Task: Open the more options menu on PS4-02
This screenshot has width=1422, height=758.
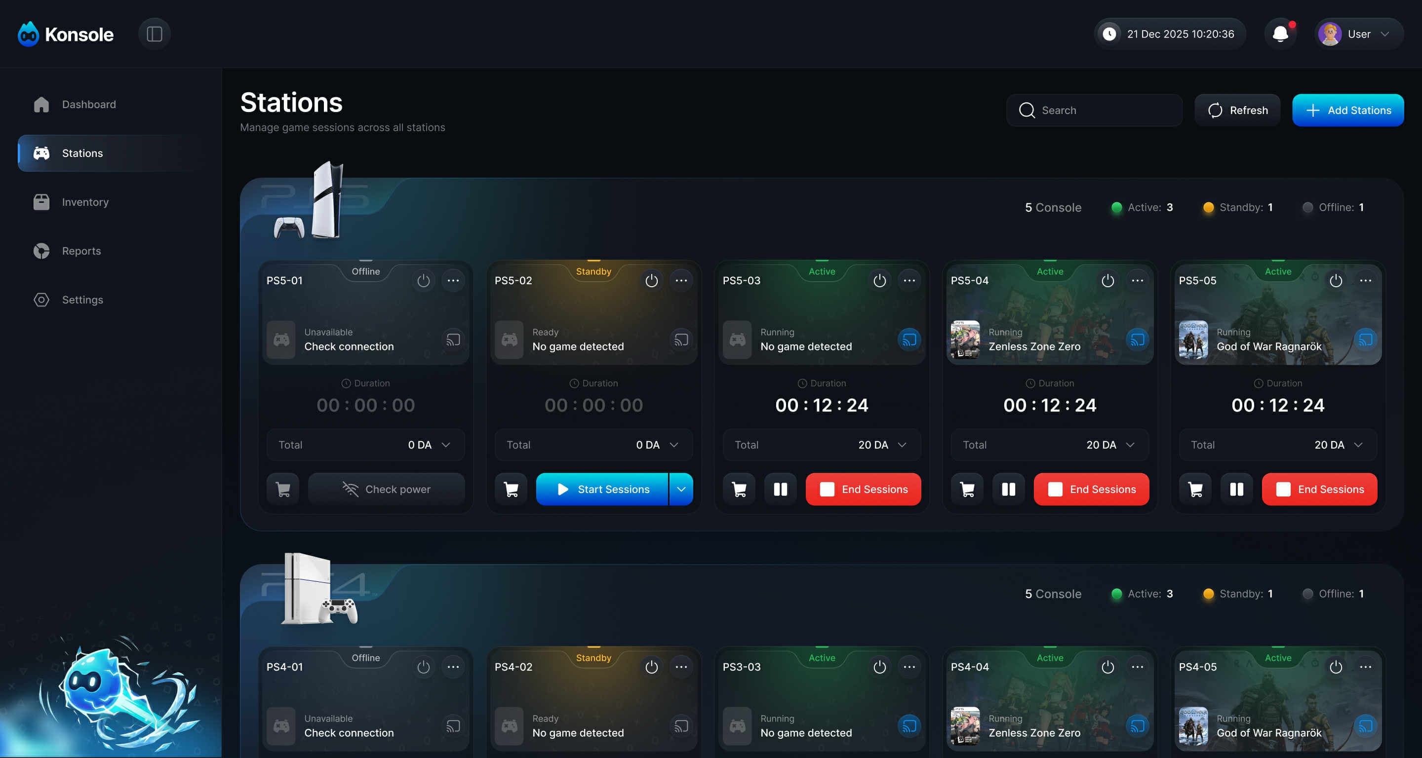Action: (681, 667)
